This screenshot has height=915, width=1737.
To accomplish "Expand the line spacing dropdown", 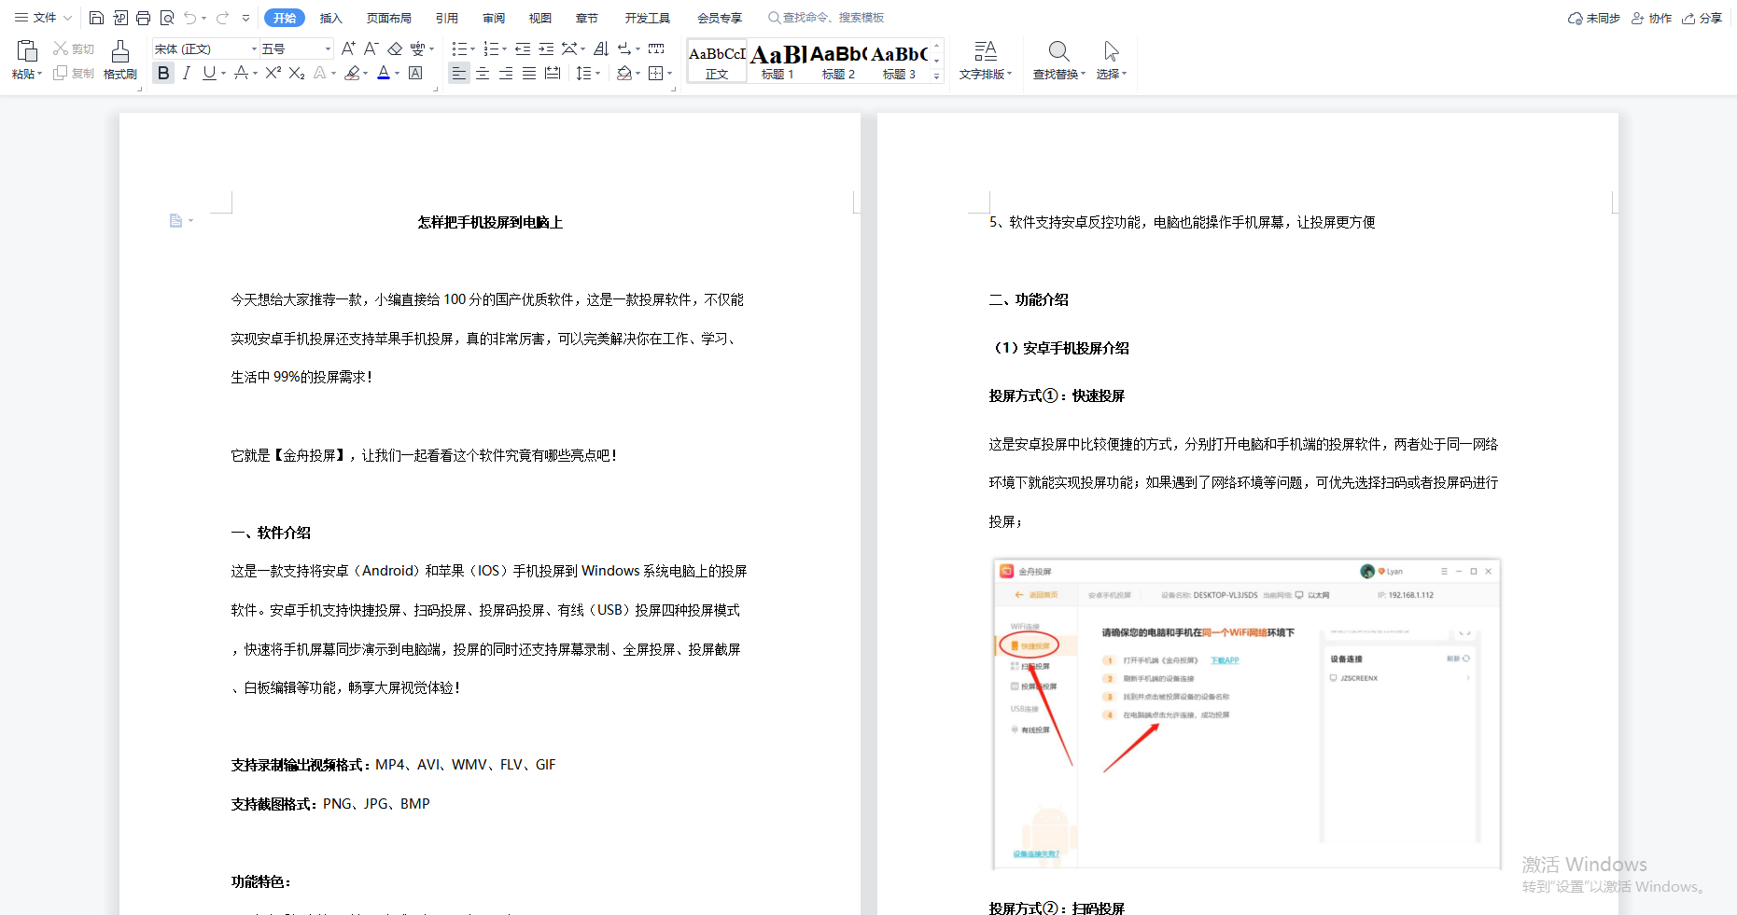I will tap(597, 73).
